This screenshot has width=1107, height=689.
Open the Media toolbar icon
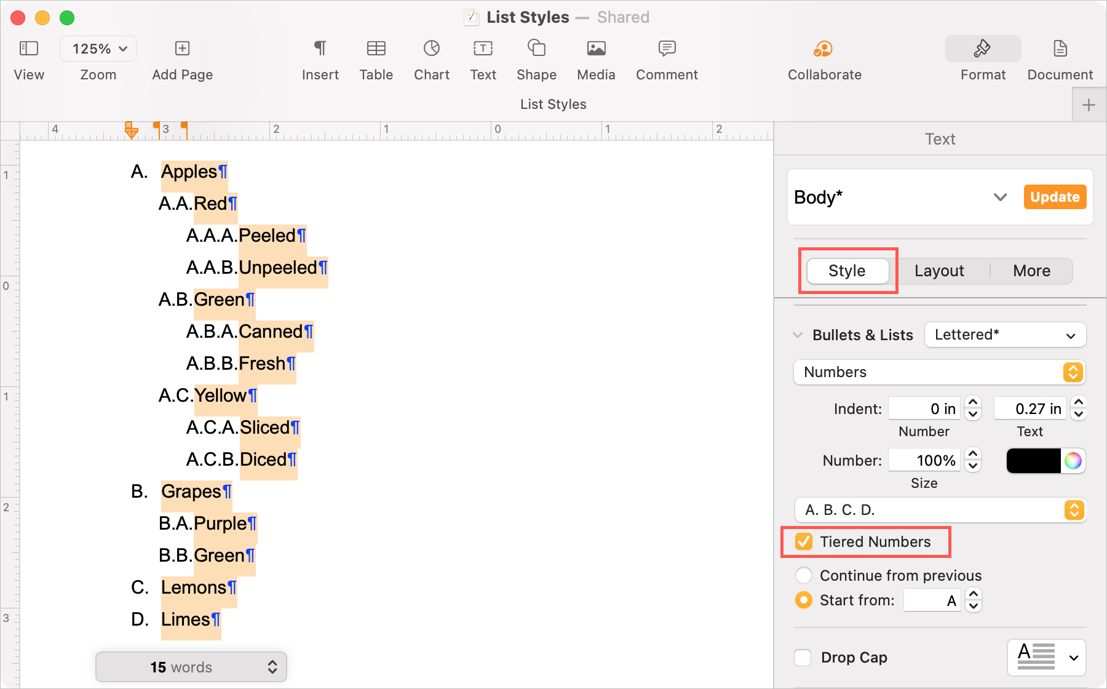596,48
